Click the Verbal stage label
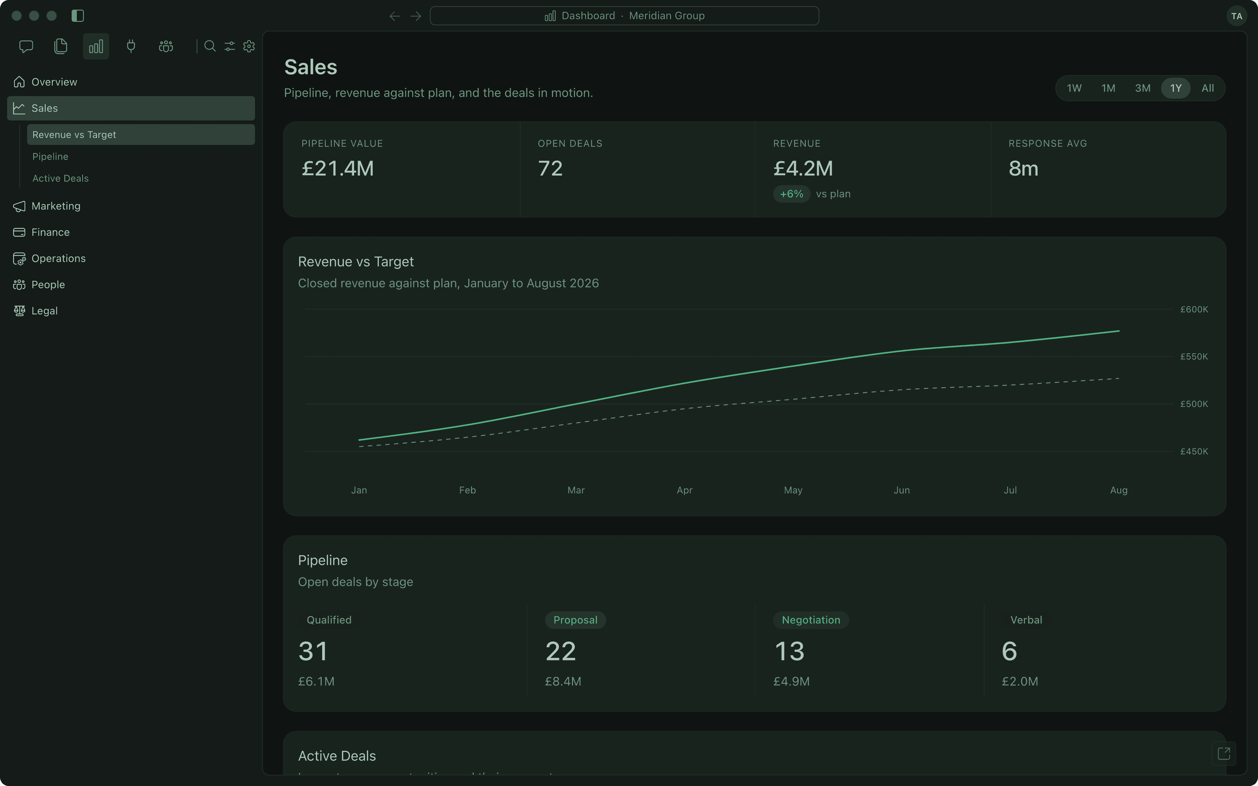This screenshot has width=1258, height=786. (x=1026, y=620)
